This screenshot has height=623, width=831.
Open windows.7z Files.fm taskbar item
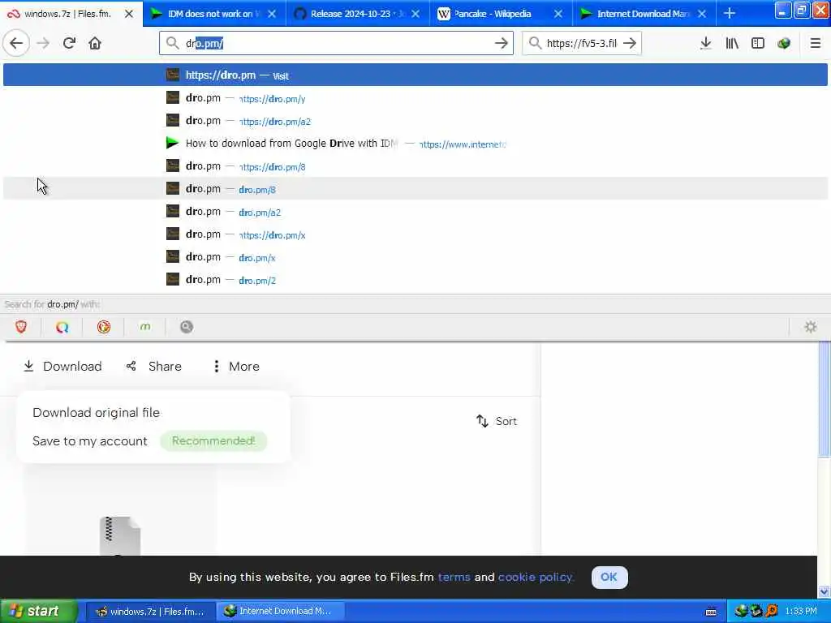click(150, 612)
